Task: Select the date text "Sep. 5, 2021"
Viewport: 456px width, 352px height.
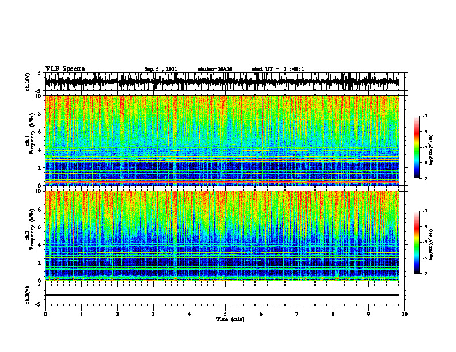Action: coord(161,69)
